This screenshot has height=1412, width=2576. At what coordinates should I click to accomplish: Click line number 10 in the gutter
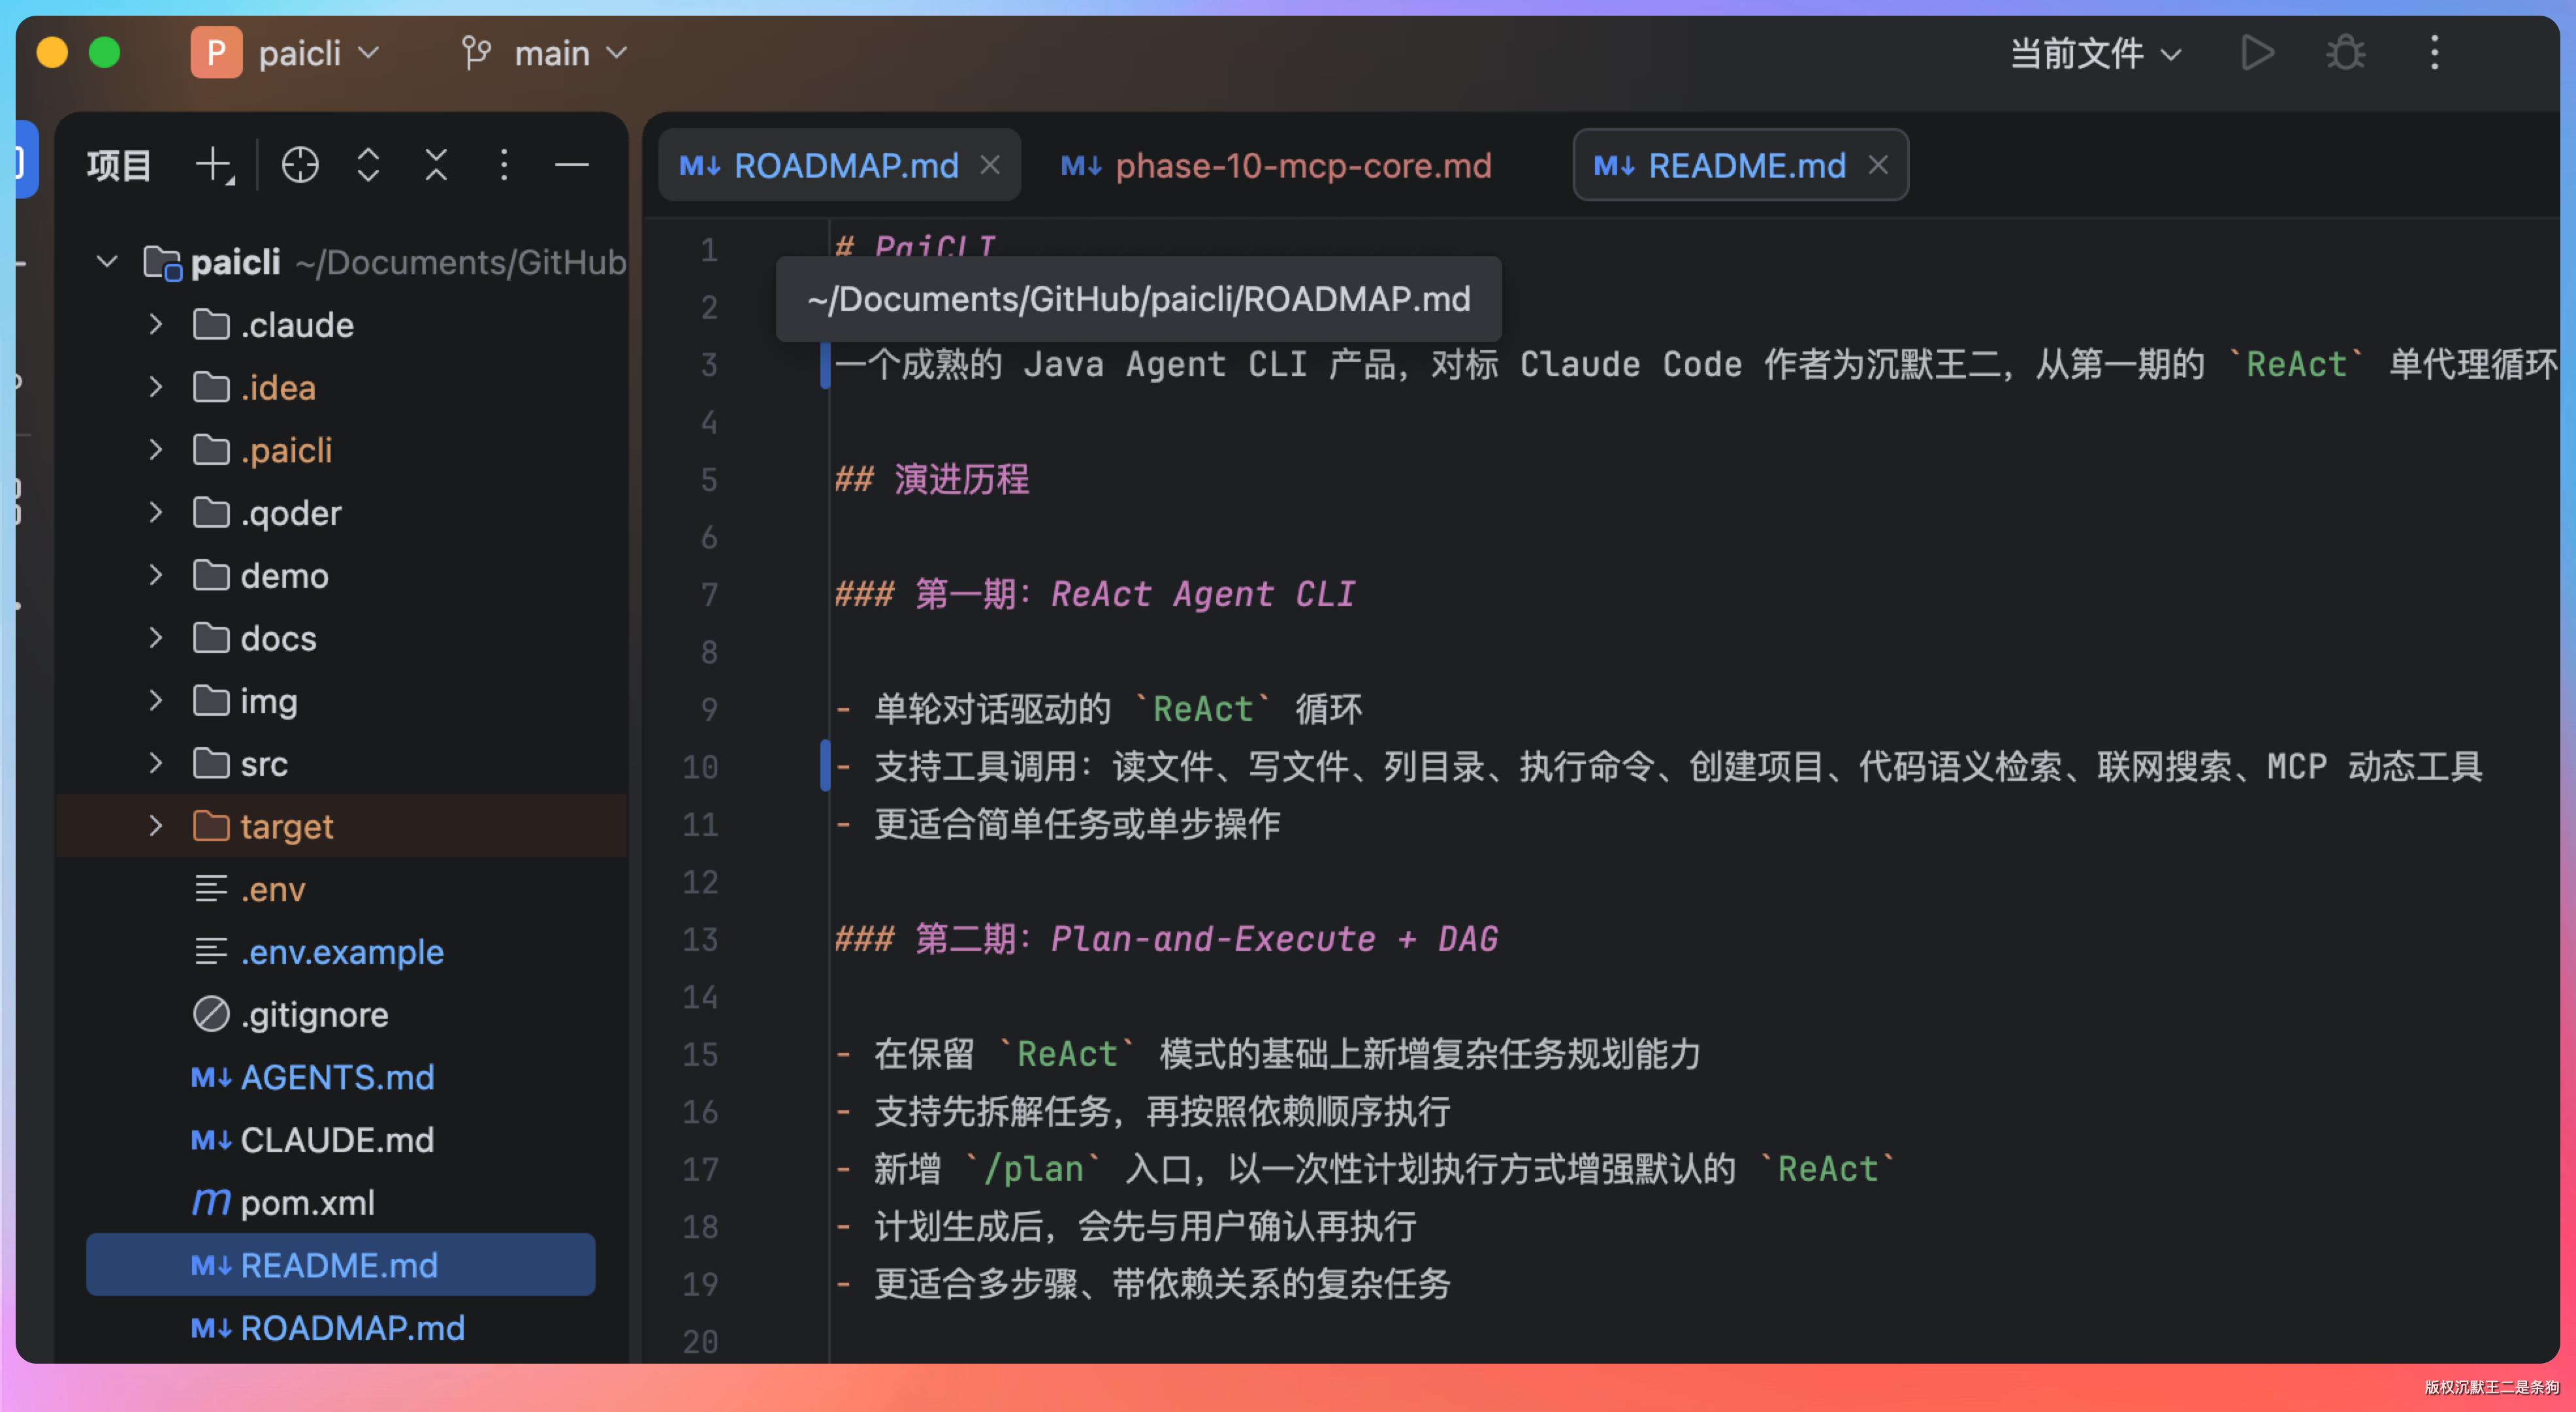700,767
